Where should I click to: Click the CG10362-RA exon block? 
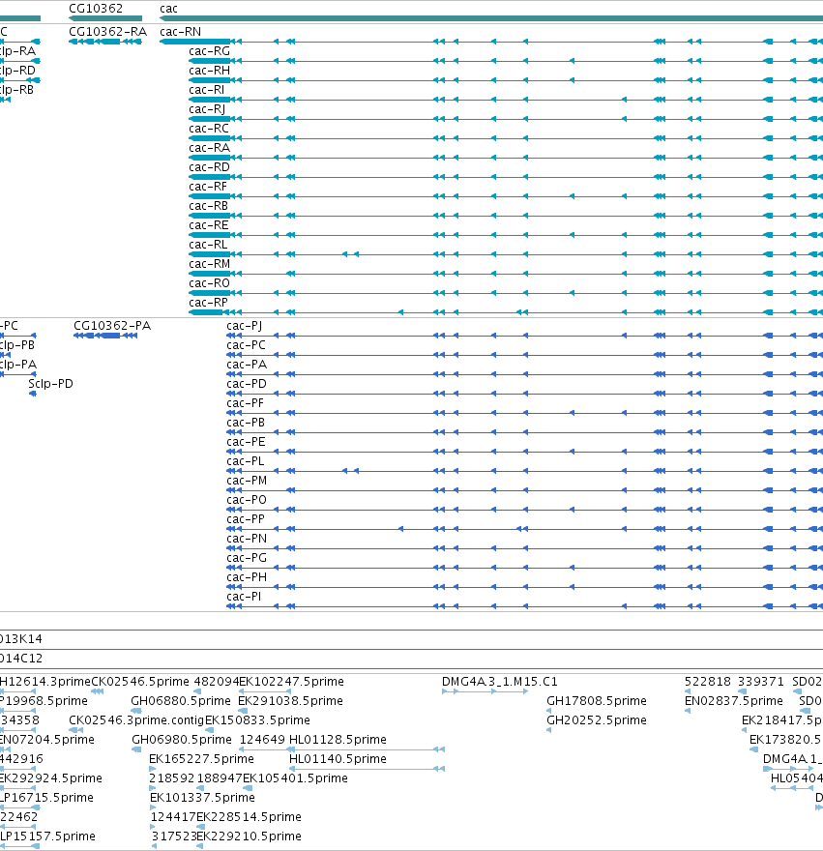click(x=110, y=42)
